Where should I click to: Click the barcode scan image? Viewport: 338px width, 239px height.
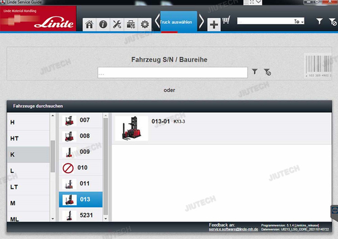[x=319, y=66]
